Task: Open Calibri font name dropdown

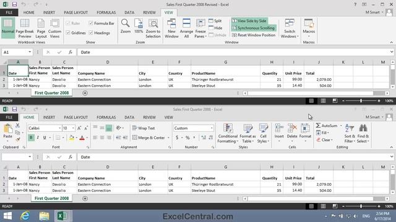Action: (60, 128)
